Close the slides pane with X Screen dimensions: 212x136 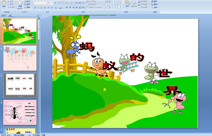(x=38, y=15)
